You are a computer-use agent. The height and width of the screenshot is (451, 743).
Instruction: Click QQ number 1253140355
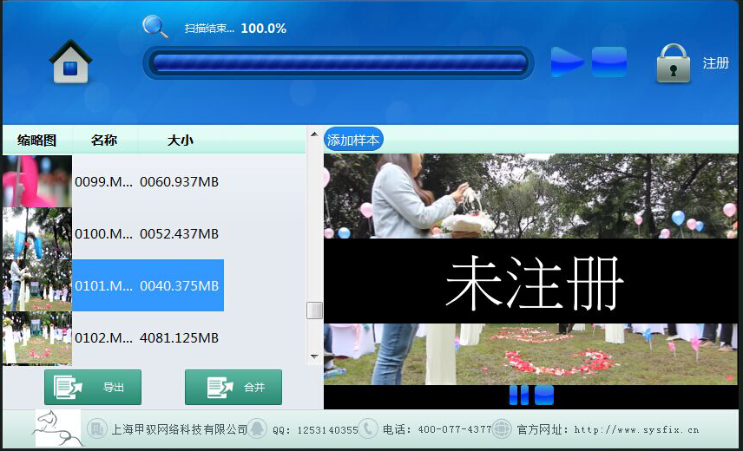pos(327,430)
